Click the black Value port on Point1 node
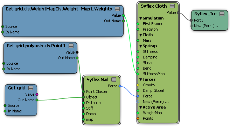Screen dimensions: 230x127 click(x=77, y=52)
